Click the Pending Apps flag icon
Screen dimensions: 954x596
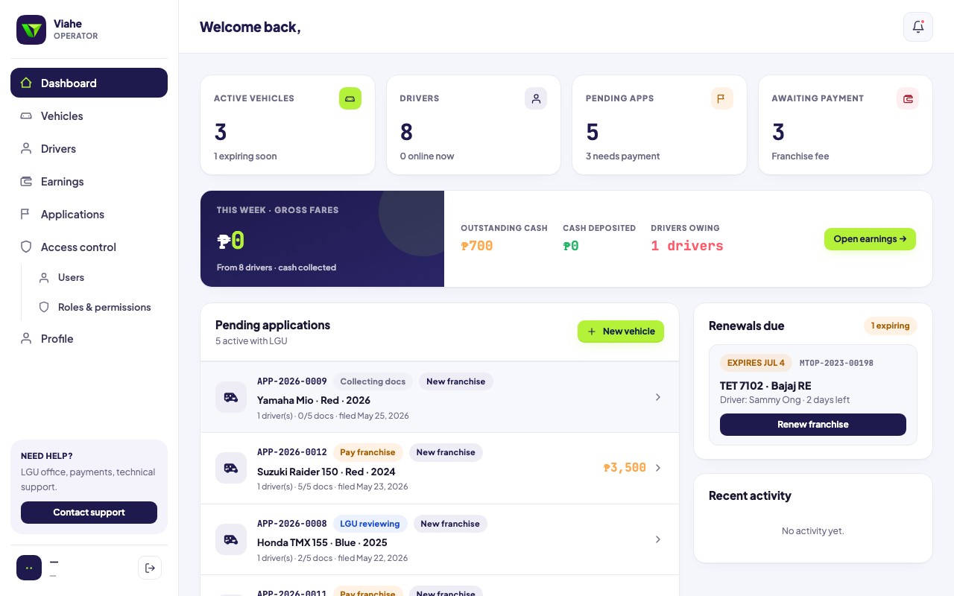click(x=722, y=98)
